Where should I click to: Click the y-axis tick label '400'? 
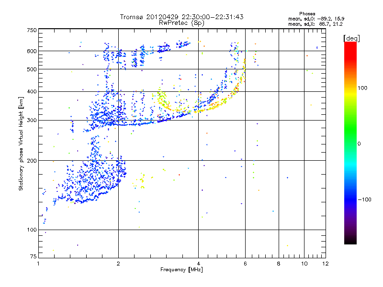pos(32,92)
